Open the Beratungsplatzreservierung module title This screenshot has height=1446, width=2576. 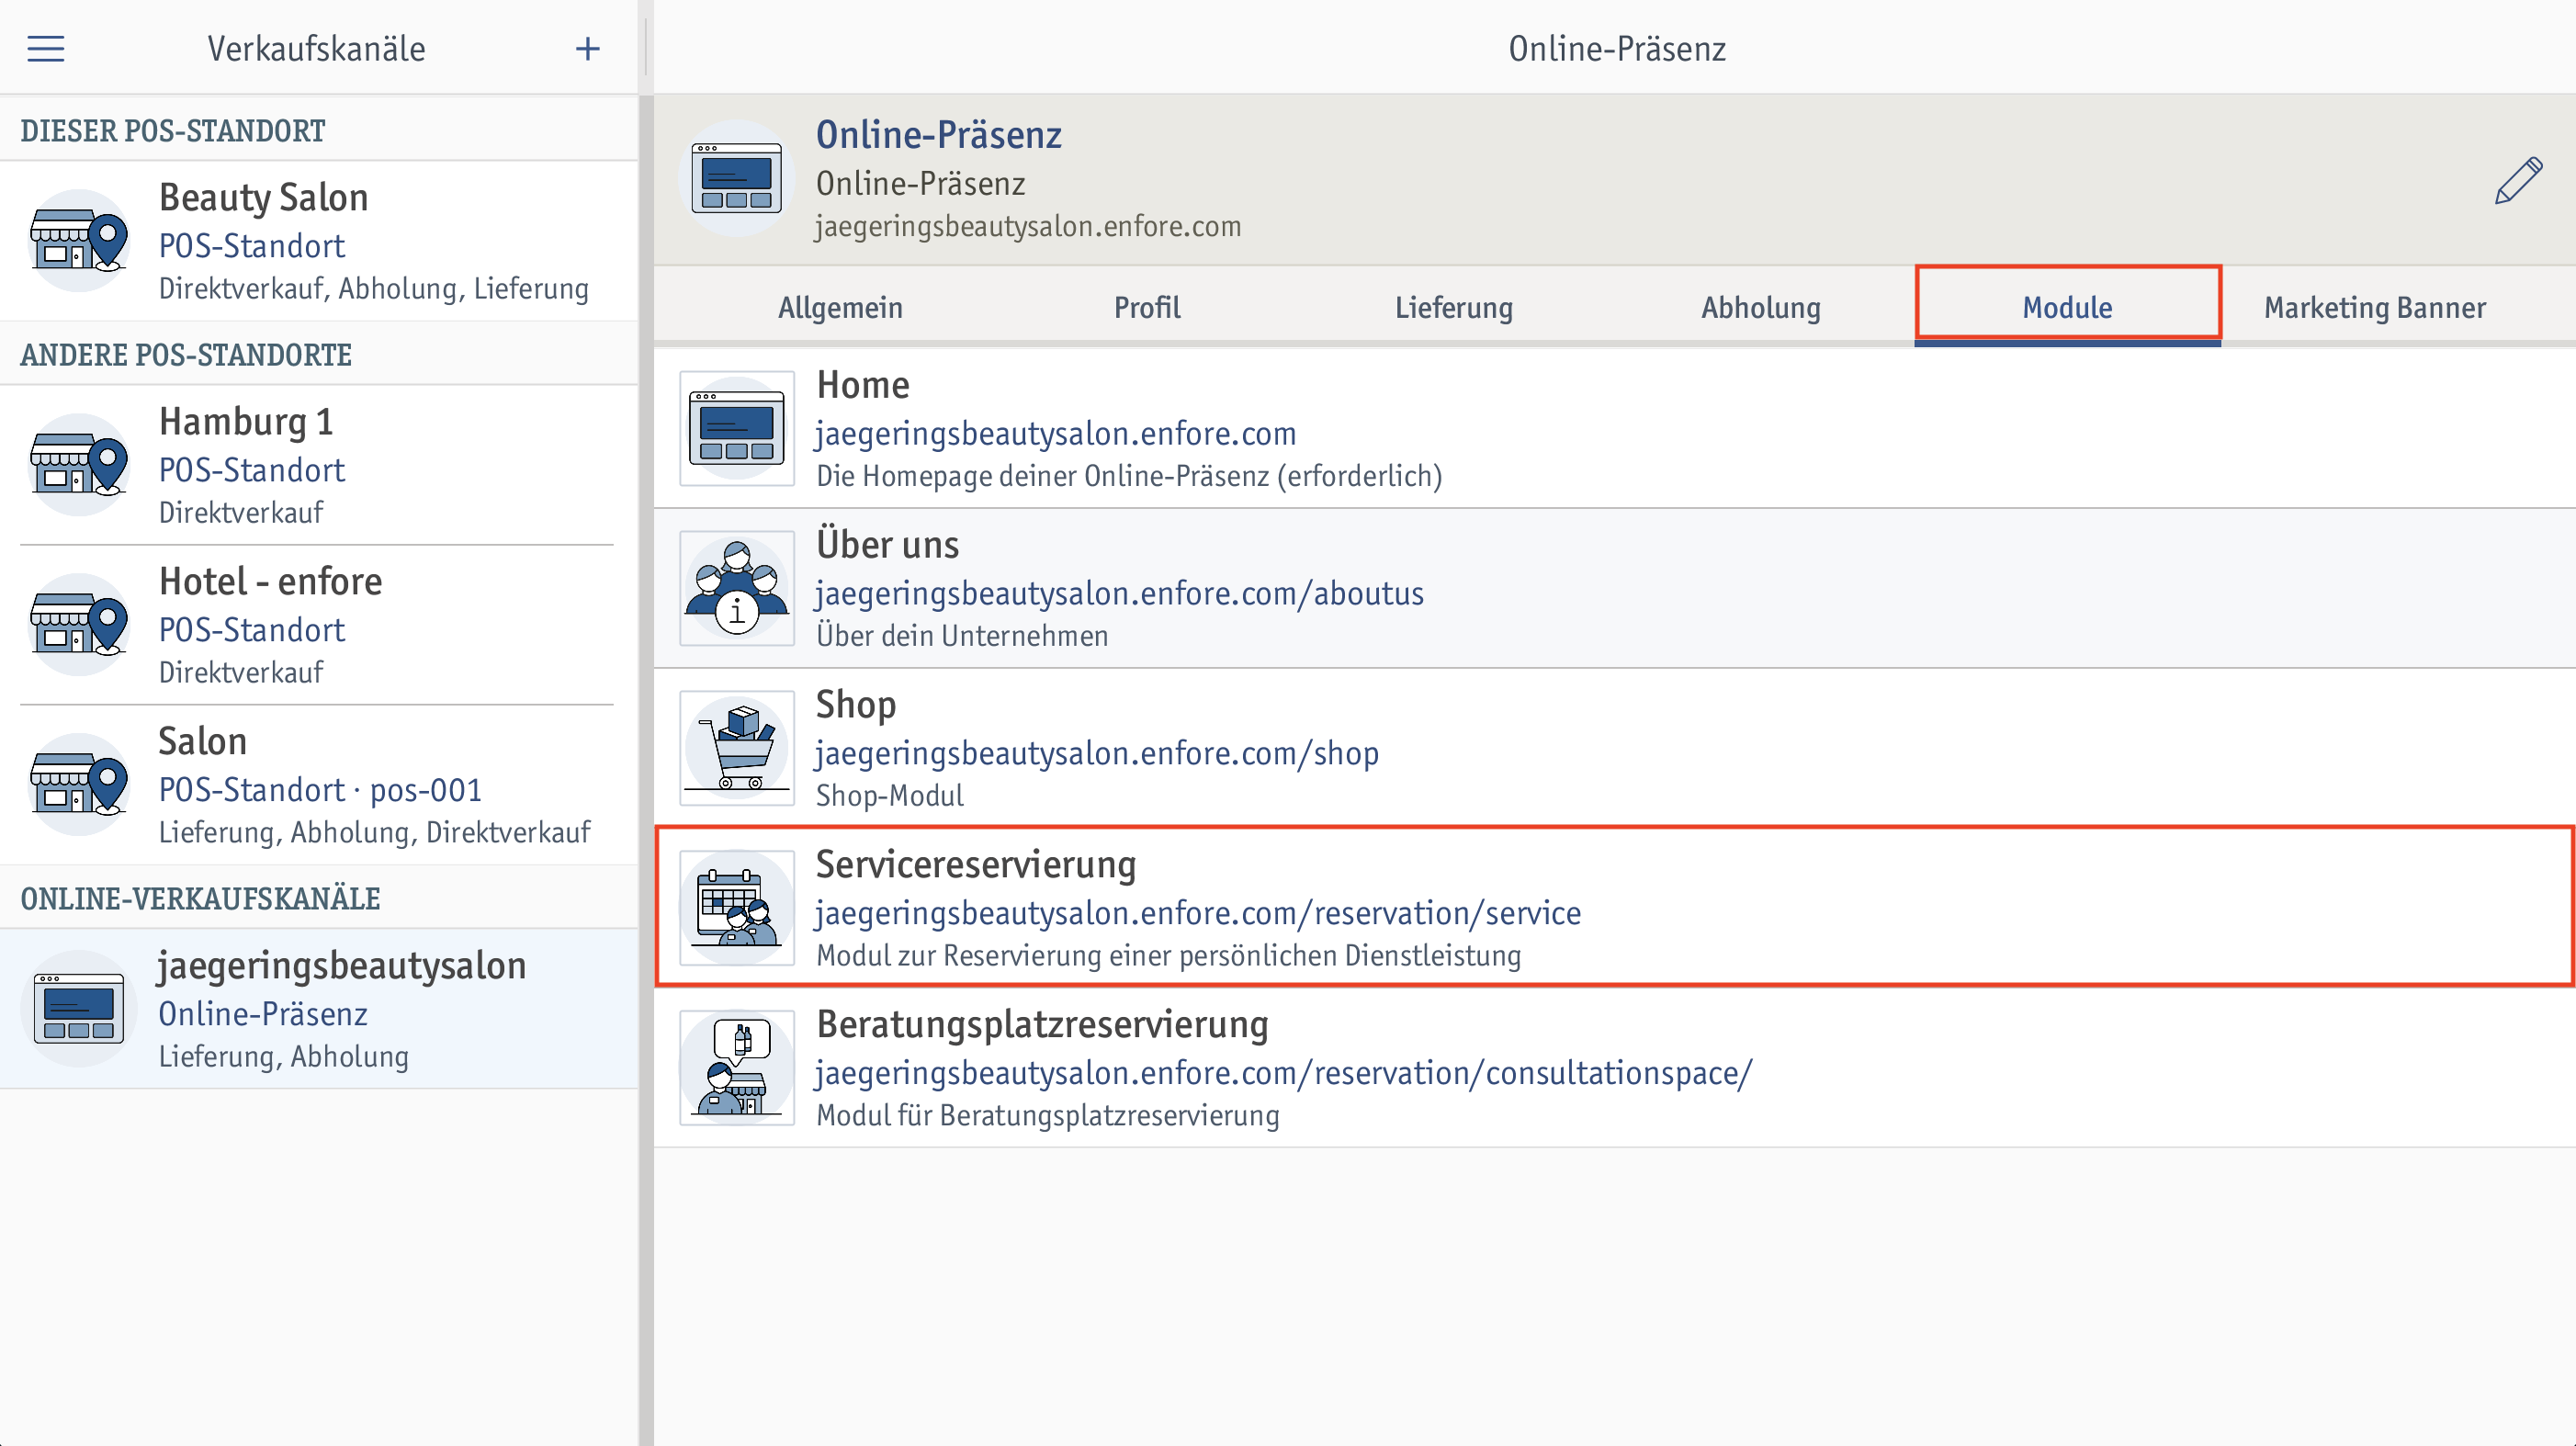tap(1042, 1025)
